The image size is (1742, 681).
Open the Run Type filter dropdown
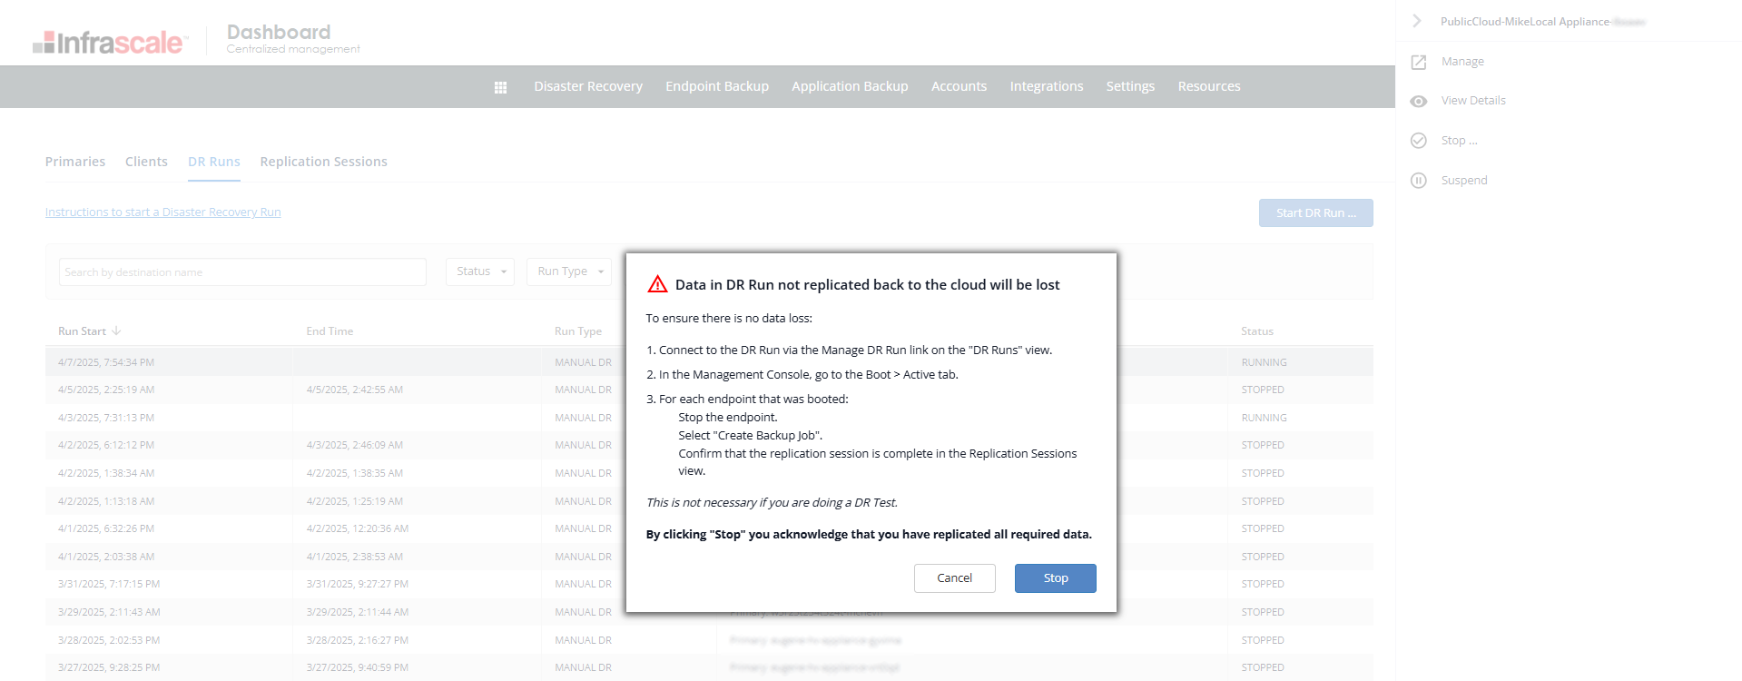(x=569, y=271)
